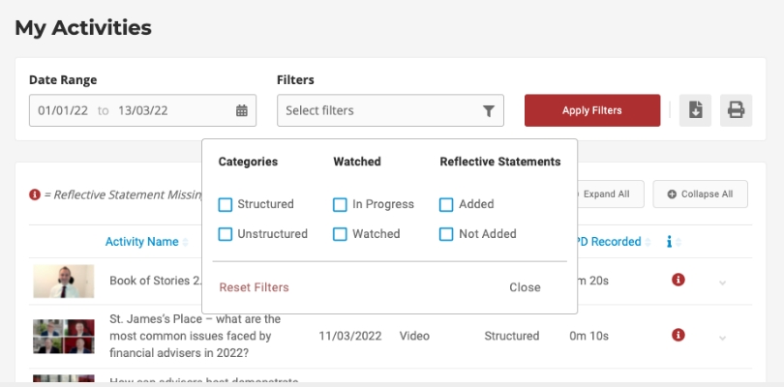784x387 pixels.
Task: Open the St. James's Place activity title
Action: [x=195, y=336]
